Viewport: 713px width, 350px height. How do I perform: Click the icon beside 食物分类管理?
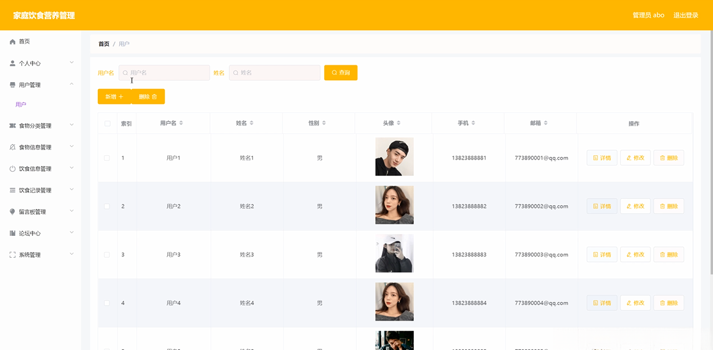pos(13,126)
